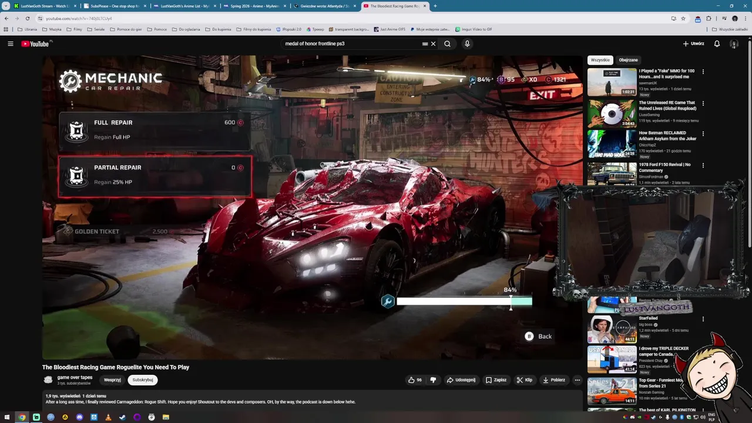Open '1978 Ford F150 Revival' video title
The width and height of the screenshot is (752, 423).
pos(665,167)
